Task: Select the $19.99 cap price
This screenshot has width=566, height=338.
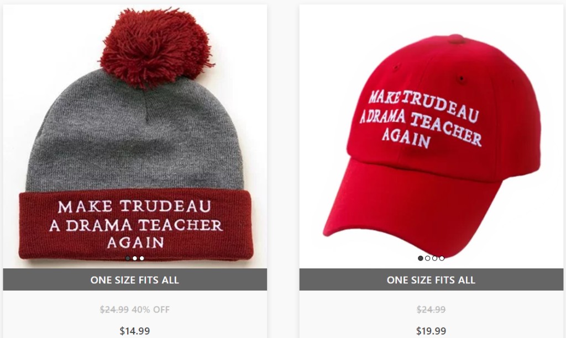Action: tap(431, 331)
